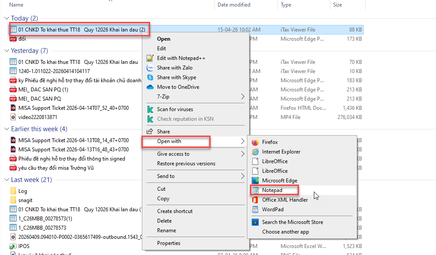Click the Share with Skype icon
The width and height of the screenshot is (436, 255).
(150, 77)
